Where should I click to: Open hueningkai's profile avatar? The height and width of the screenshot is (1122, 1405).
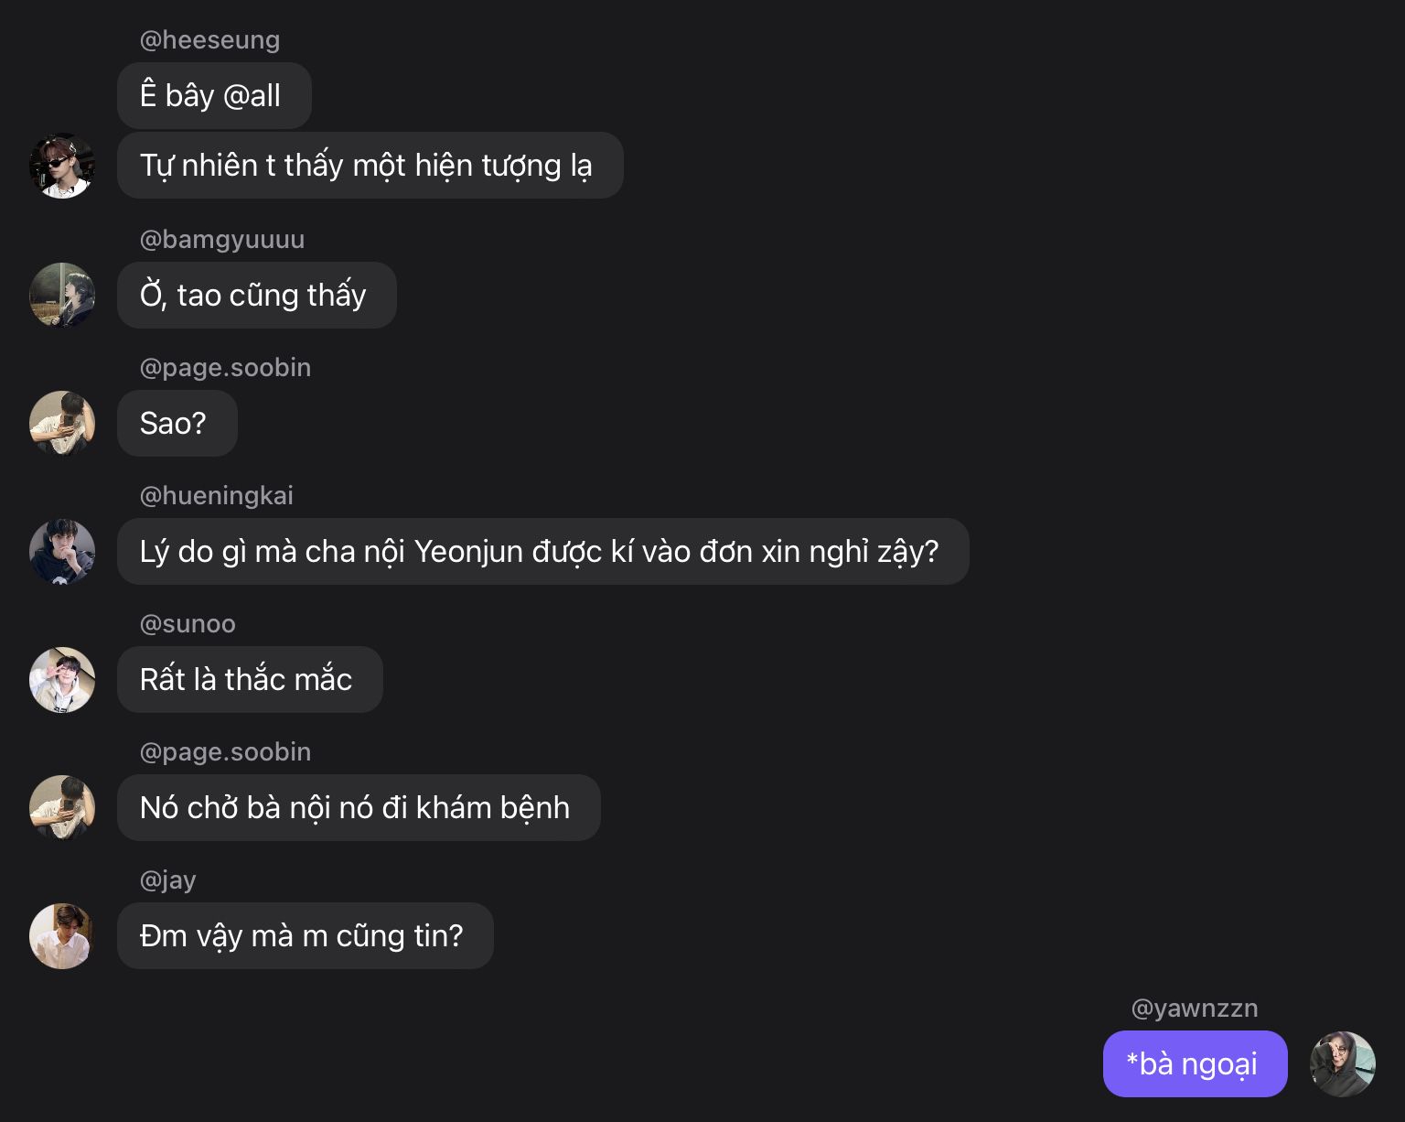(x=62, y=551)
